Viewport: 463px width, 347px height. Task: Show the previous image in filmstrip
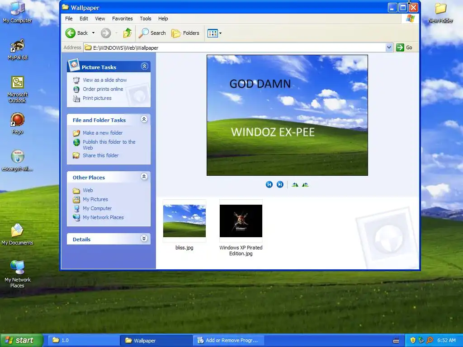[x=269, y=184]
